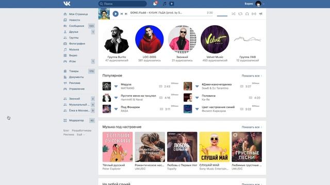Click lyrics icon for Под Фонарем
The width and height of the screenshot is (330, 185).
pos(161,109)
